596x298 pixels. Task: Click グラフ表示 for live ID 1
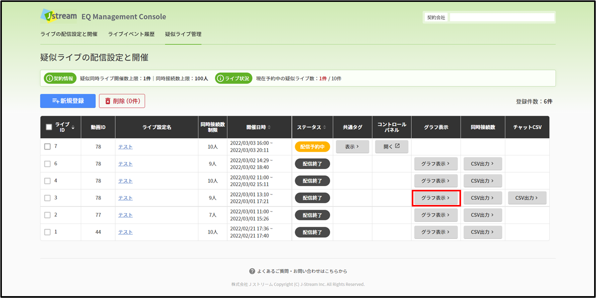[436, 232]
